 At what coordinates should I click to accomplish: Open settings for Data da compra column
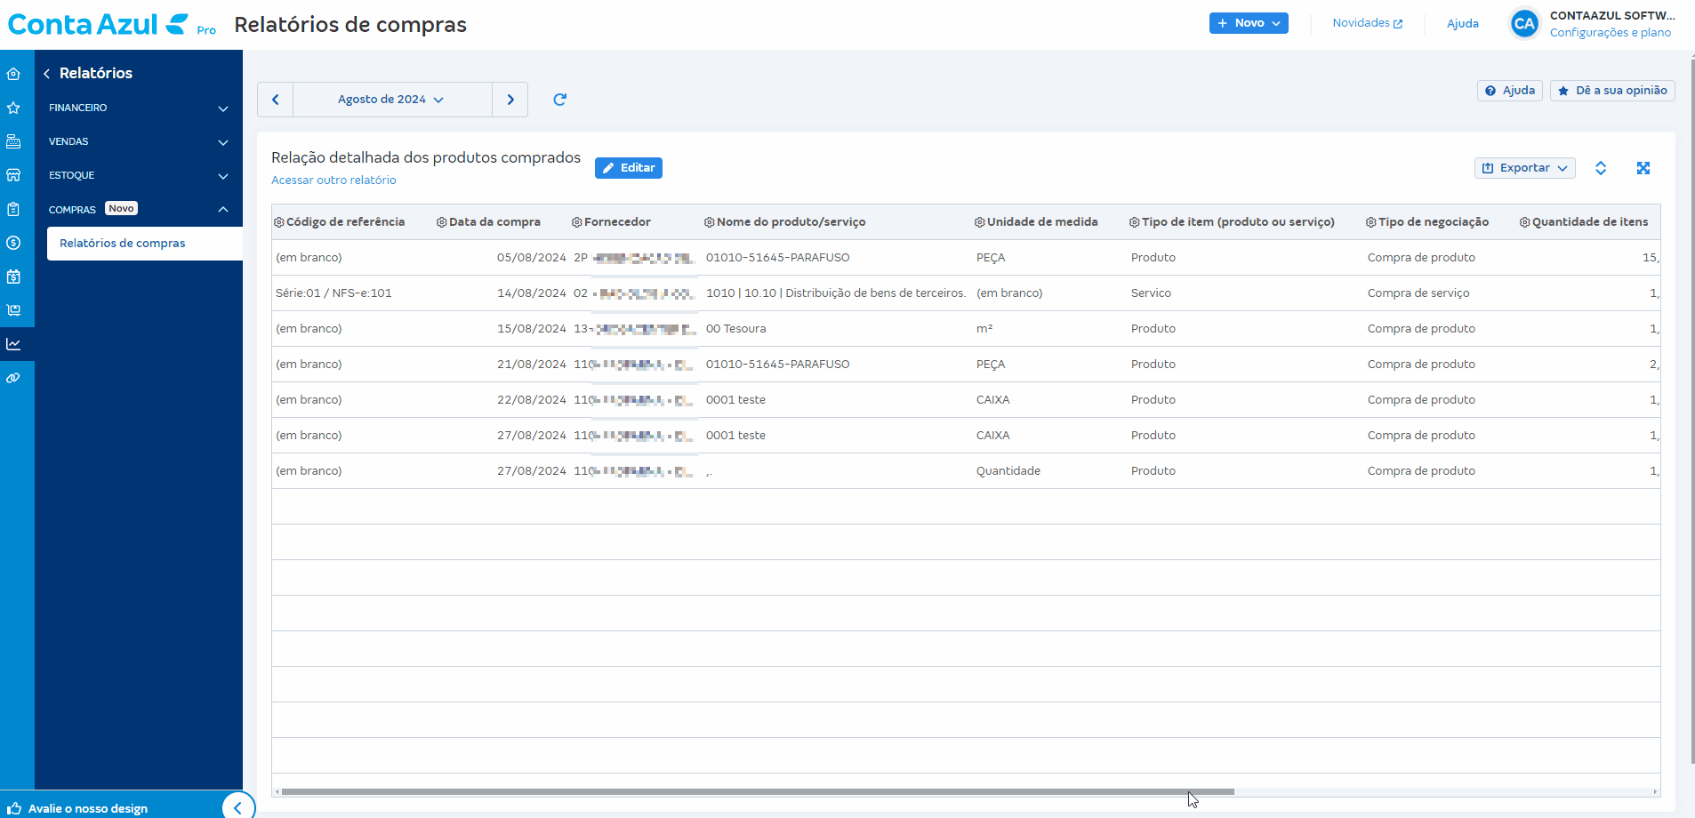tap(442, 222)
